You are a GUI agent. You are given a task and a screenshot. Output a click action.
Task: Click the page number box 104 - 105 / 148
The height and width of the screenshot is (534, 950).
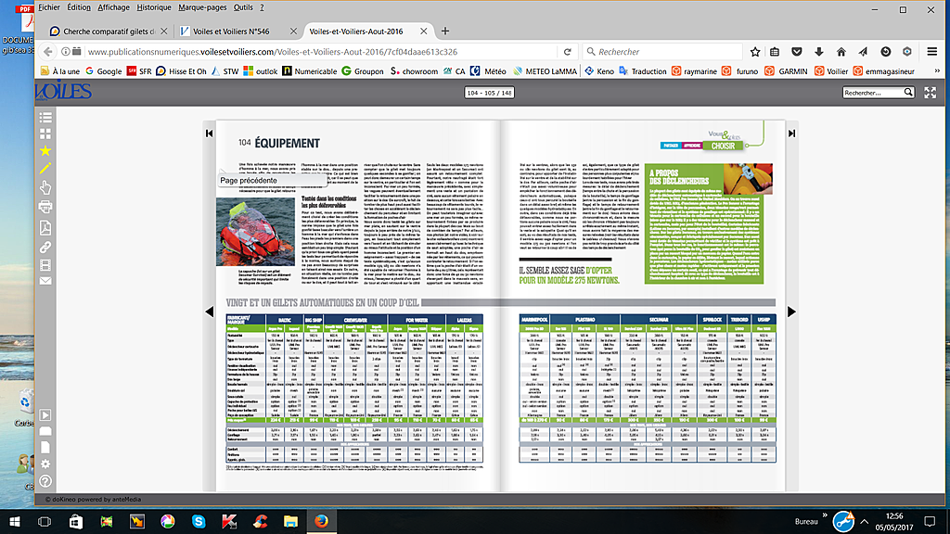(490, 93)
